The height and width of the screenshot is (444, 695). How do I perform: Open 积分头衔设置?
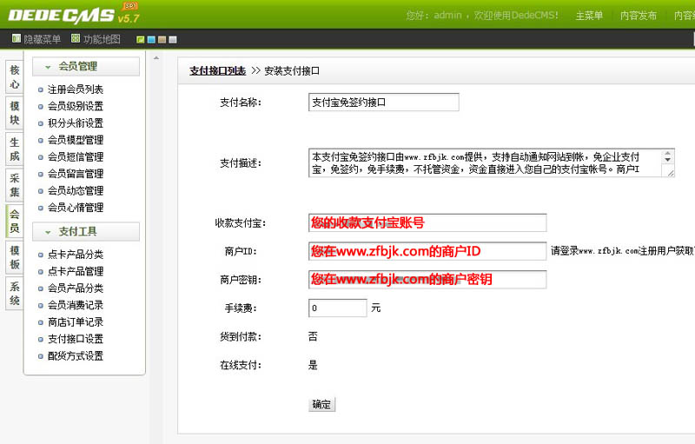coord(76,123)
